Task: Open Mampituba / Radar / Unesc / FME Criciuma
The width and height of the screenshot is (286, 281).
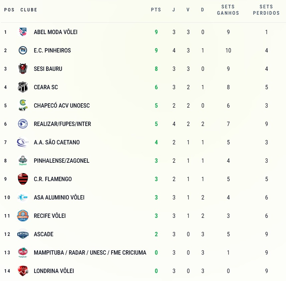Action: point(90,253)
